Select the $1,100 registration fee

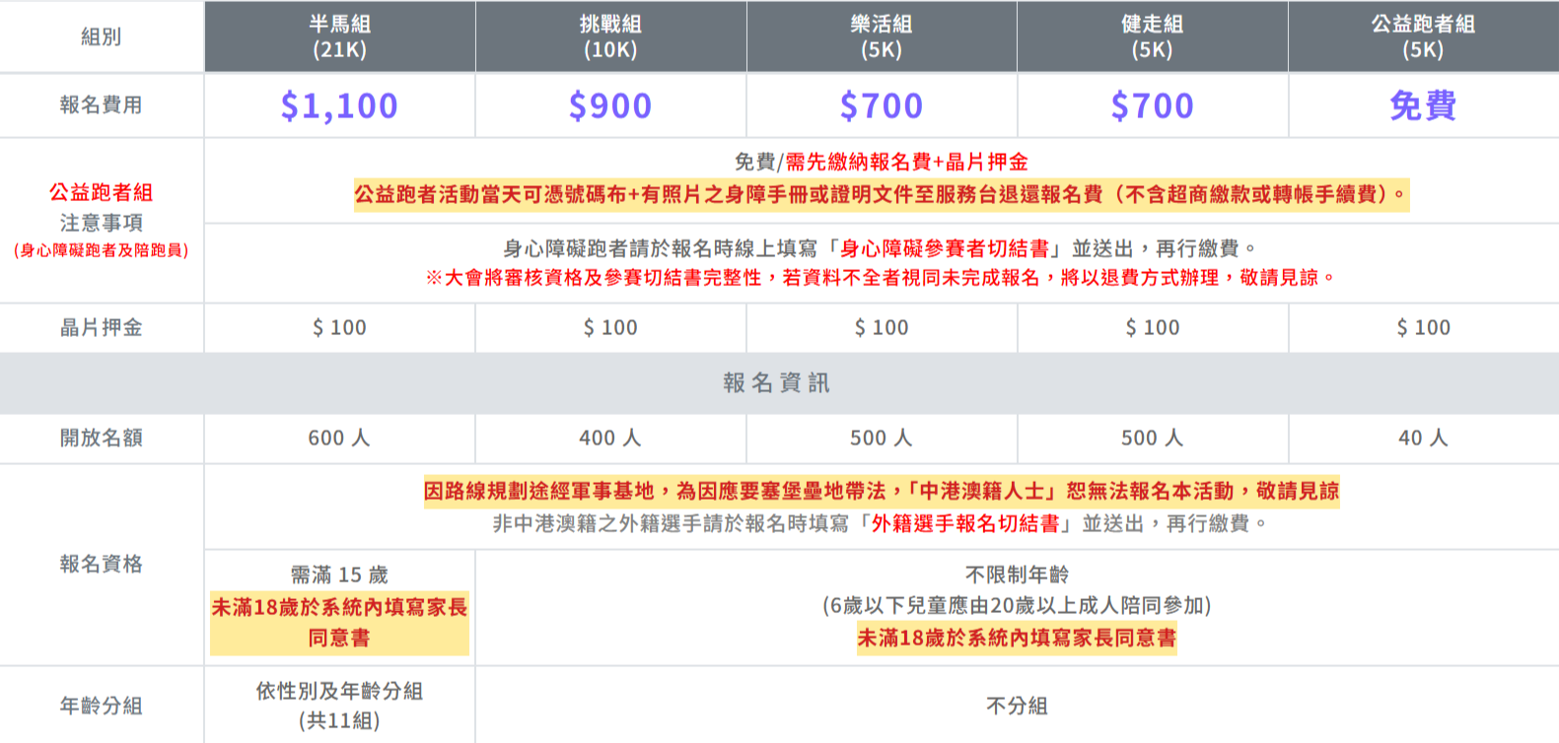[339, 105]
